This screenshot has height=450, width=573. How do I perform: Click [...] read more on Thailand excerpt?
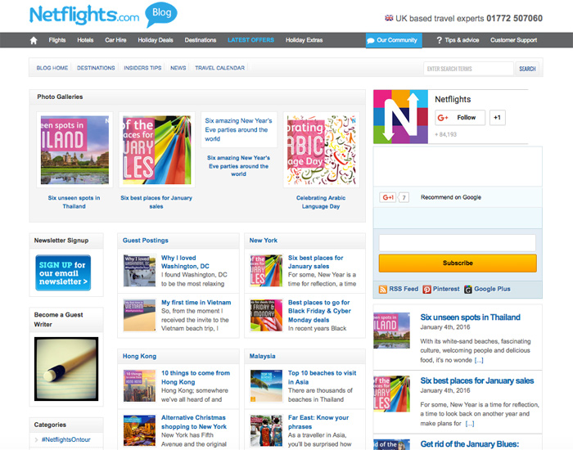pyautogui.click(x=479, y=360)
